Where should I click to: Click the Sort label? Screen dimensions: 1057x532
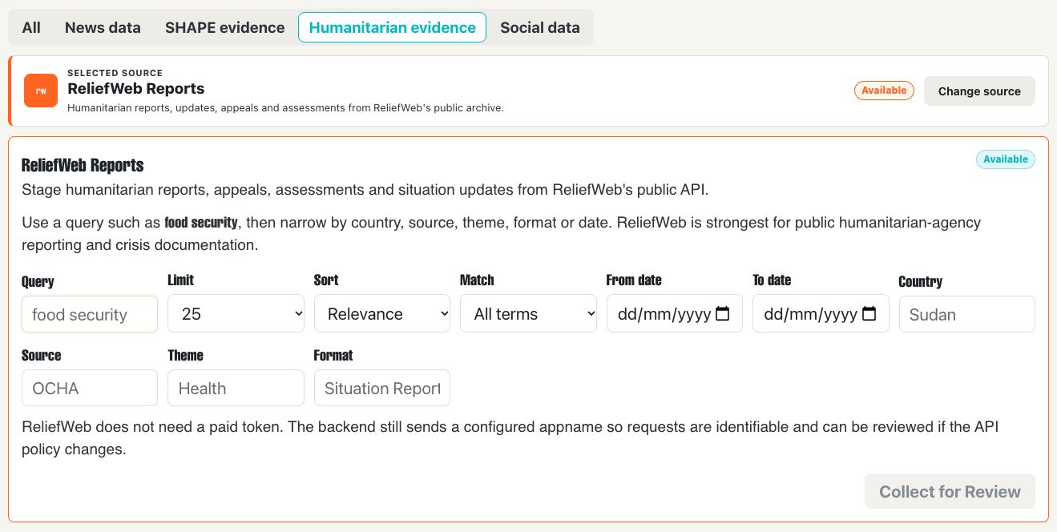click(x=326, y=280)
